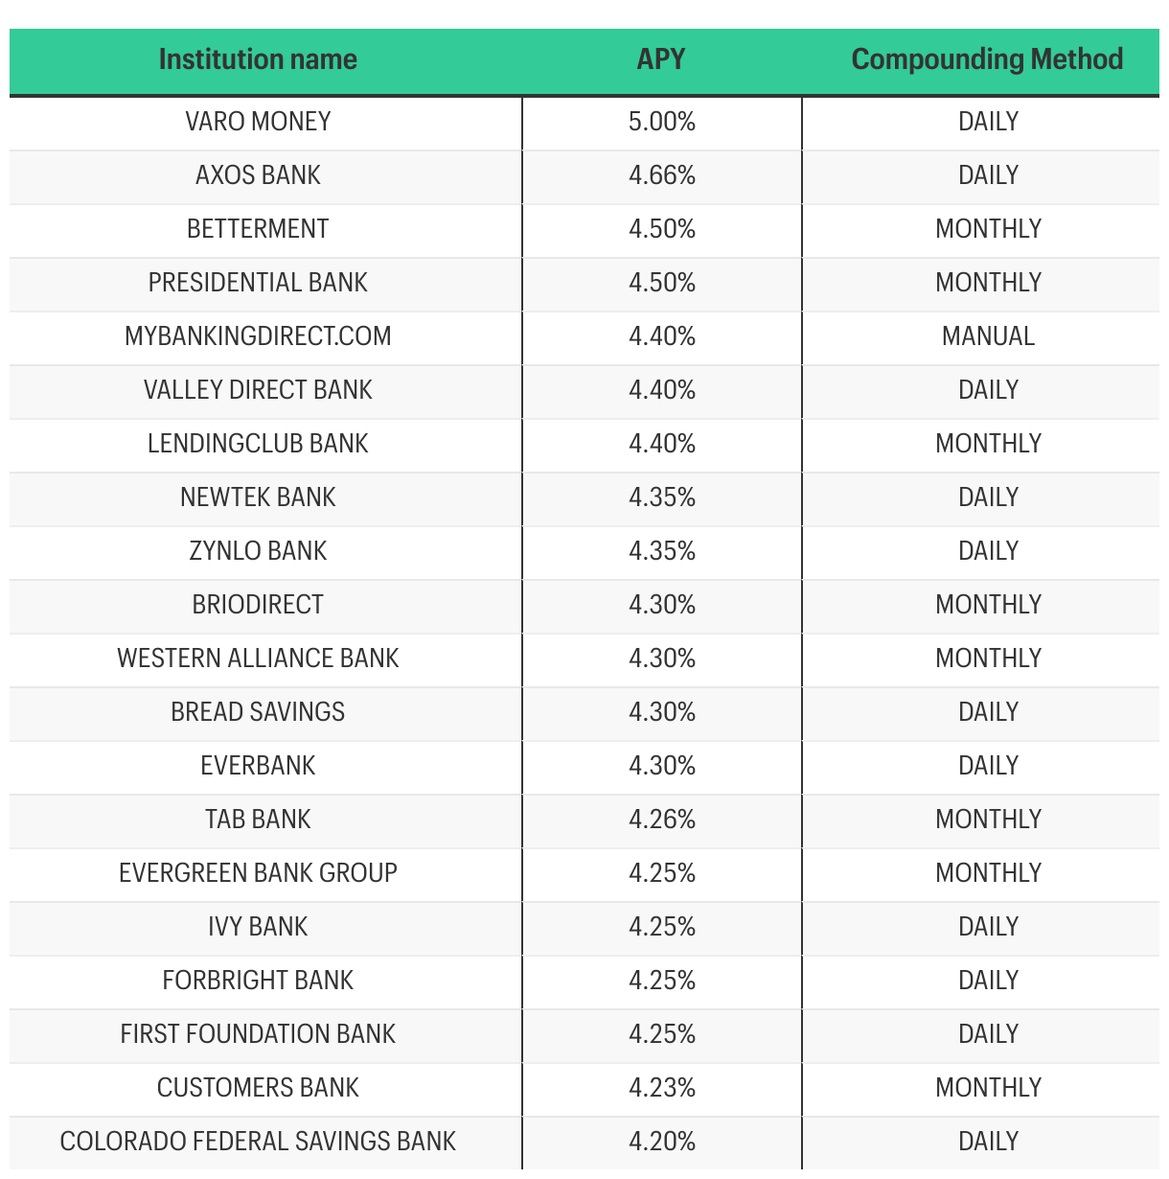Click the APY column header
This screenshot has width=1169, height=1179.
(x=661, y=59)
